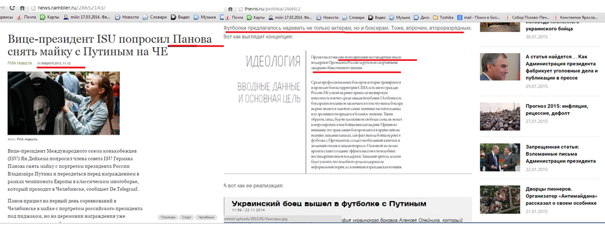Click the sidebar date 22.01.2015
This screenshot has height=230, width=605.
[537, 170]
